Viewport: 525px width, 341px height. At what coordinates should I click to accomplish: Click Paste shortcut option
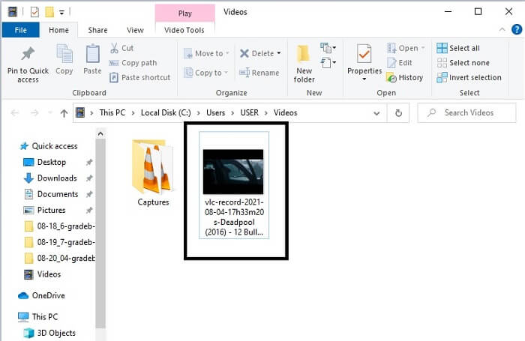click(140, 77)
